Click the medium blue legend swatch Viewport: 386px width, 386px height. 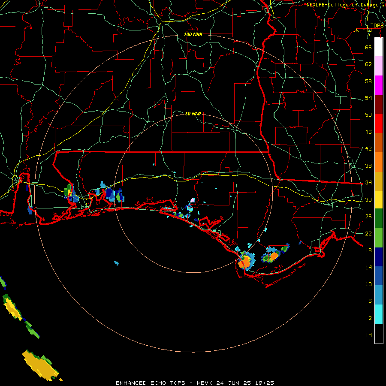coord(379,276)
